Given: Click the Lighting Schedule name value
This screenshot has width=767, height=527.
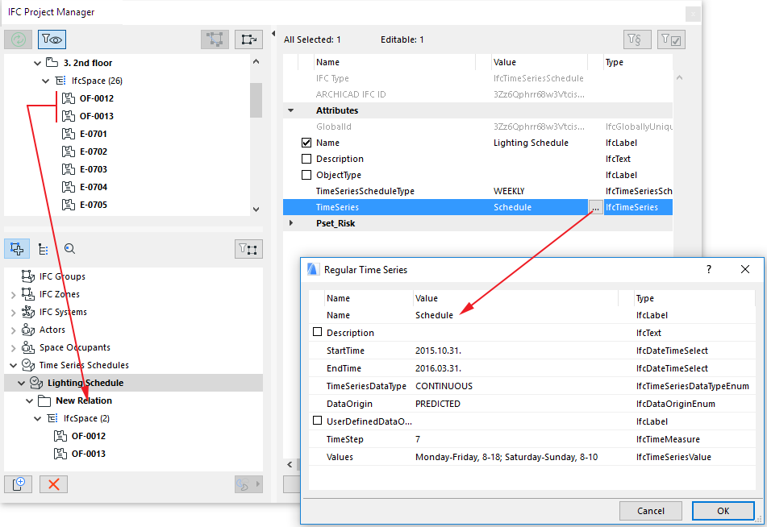Looking at the screenshot, I should click(531, 143).
